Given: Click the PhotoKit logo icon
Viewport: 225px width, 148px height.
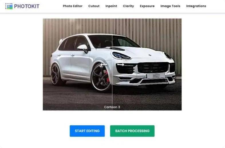Looking at the screenshot, I should (x=9, y=6).
